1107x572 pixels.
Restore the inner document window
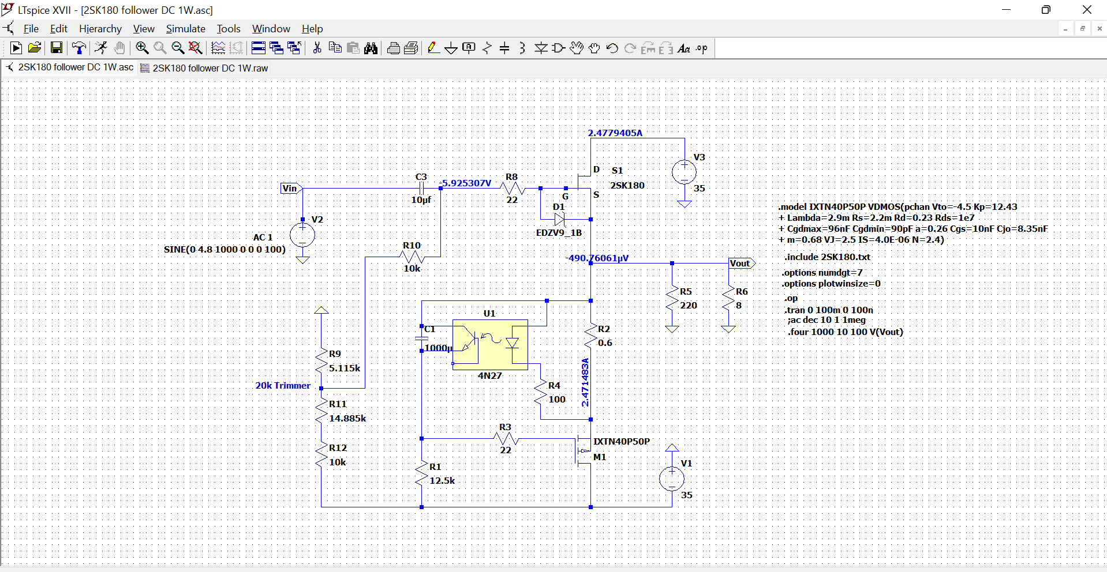[1083, 28]
